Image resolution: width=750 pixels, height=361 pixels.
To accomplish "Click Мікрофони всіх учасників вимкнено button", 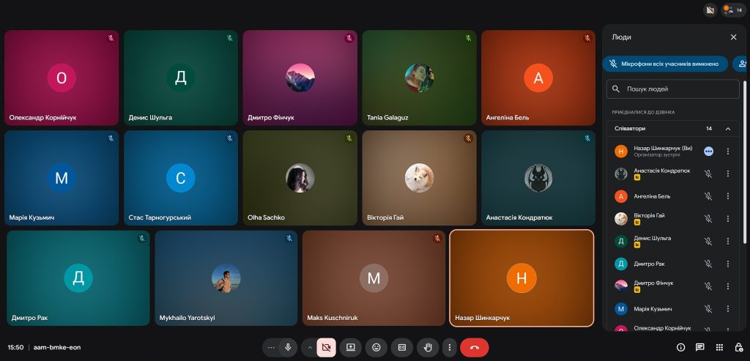I will tap(665, 64).
